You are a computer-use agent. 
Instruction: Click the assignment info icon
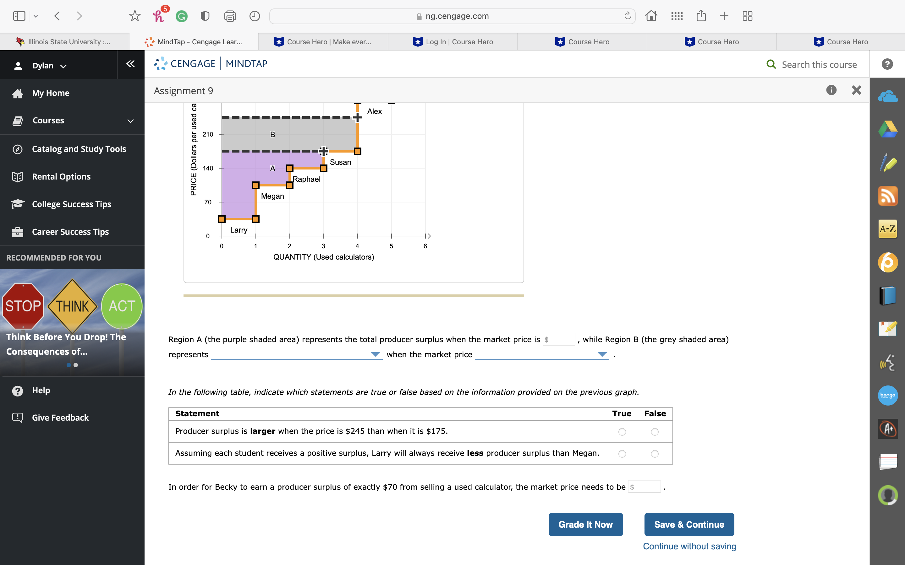point(831,90)
